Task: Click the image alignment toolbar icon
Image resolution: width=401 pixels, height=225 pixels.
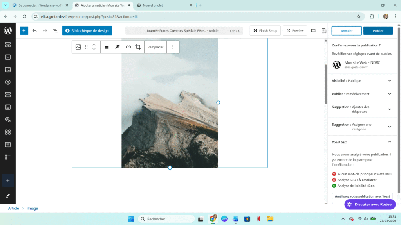Action: (x=107, y=47)
